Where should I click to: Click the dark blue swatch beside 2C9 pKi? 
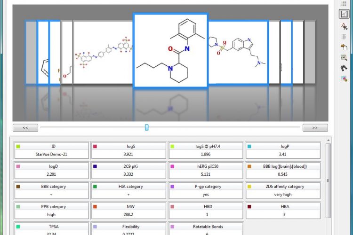coord(96,166)
